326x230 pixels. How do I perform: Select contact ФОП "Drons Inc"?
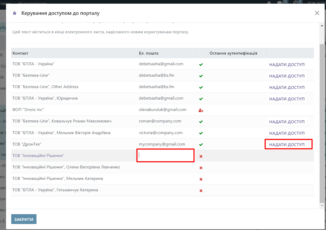[28, 110]
